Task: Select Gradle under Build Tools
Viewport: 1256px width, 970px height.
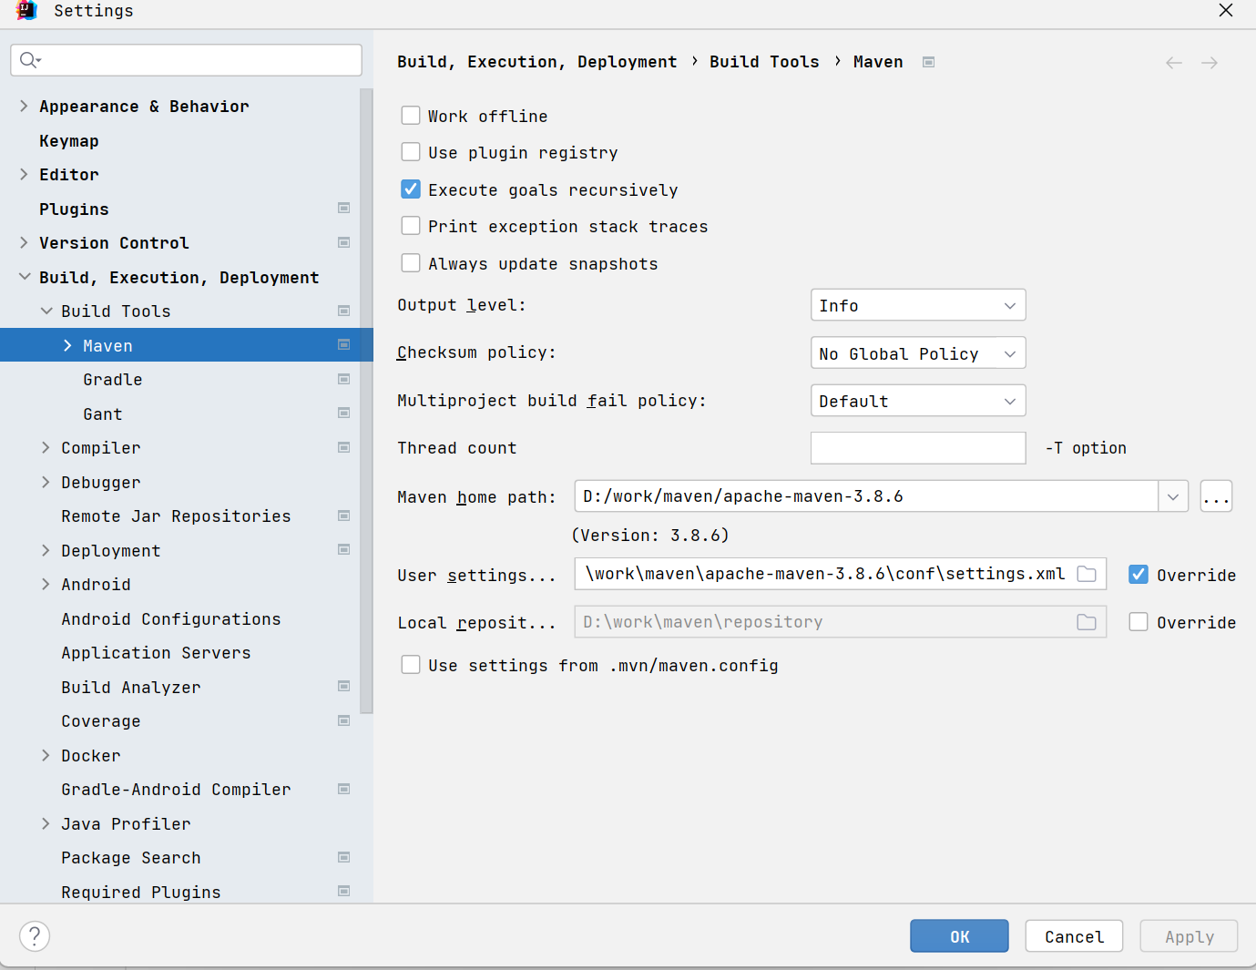Action: [x=113, y=379]
